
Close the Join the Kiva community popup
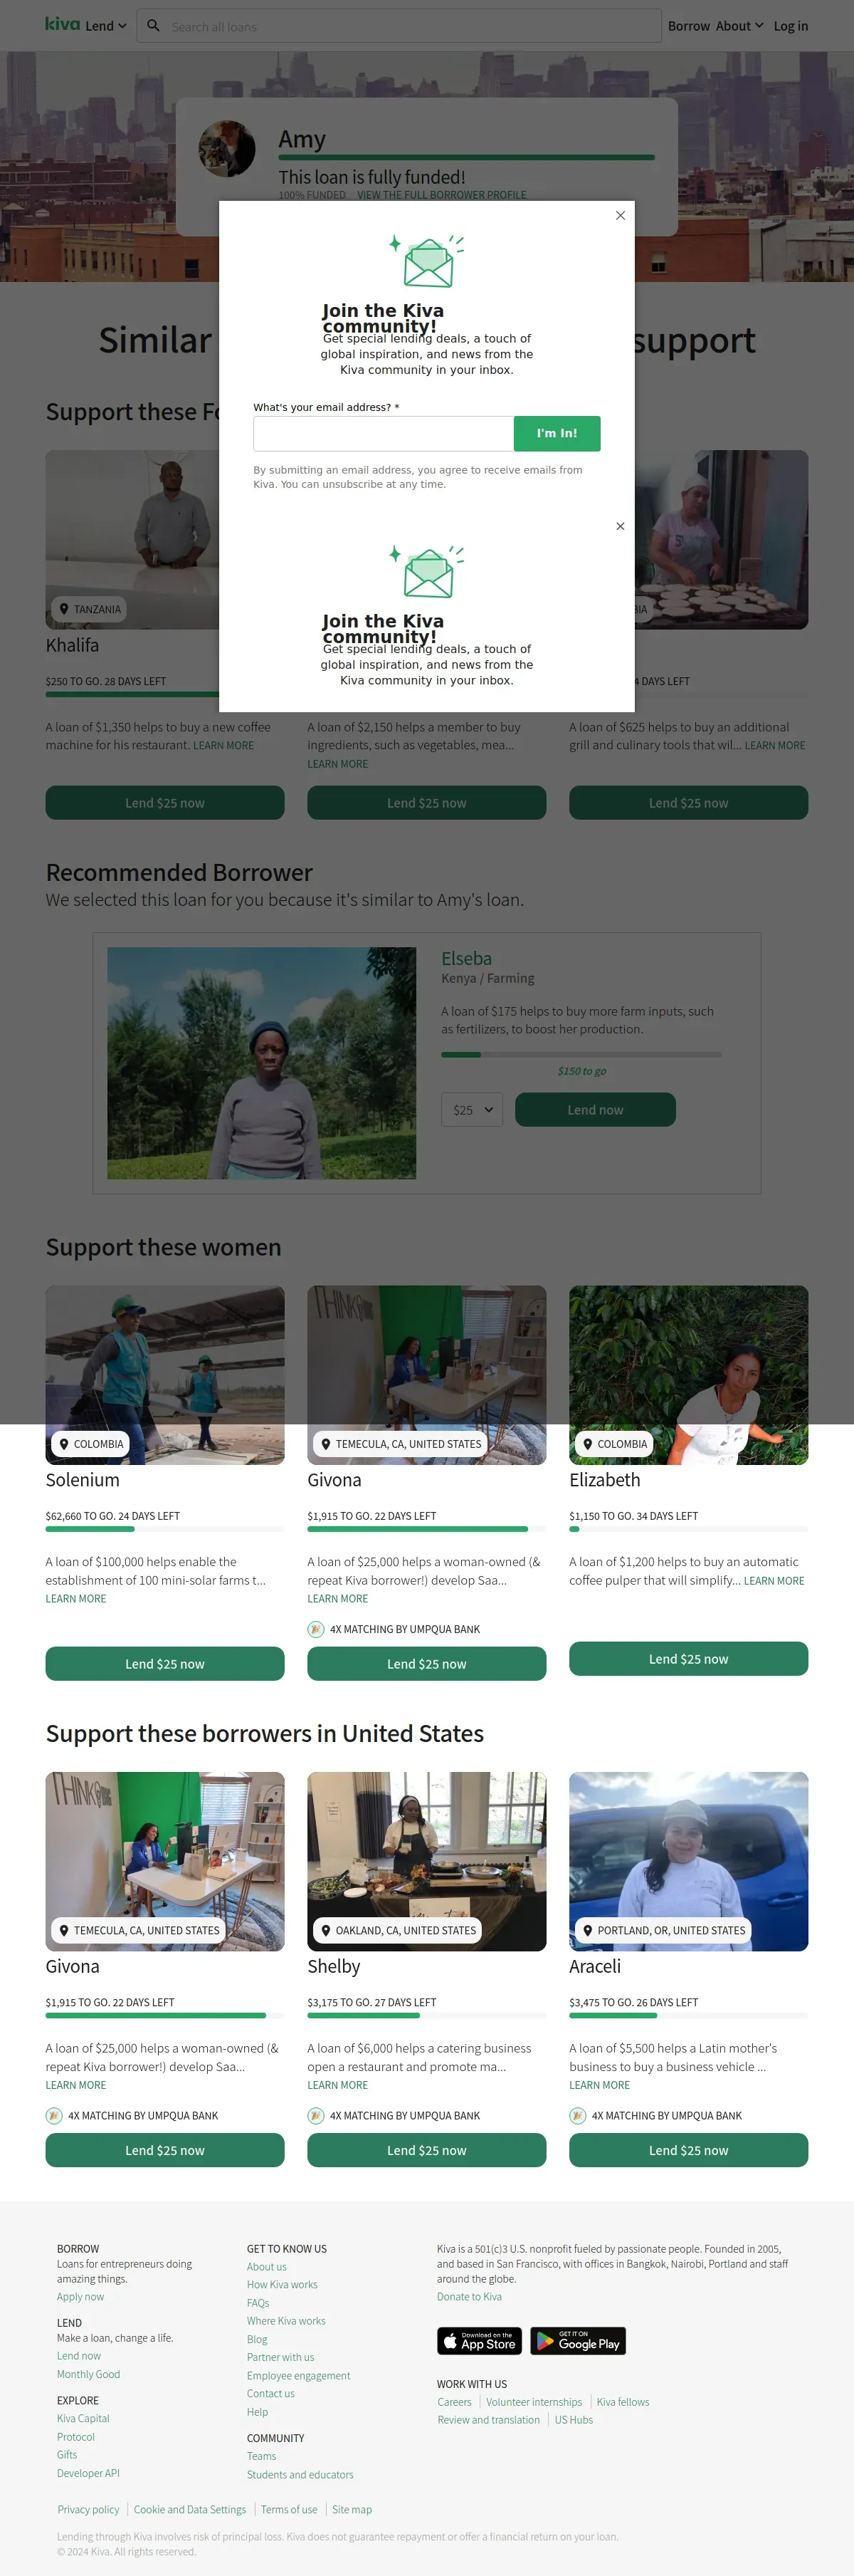pos(621,215)
